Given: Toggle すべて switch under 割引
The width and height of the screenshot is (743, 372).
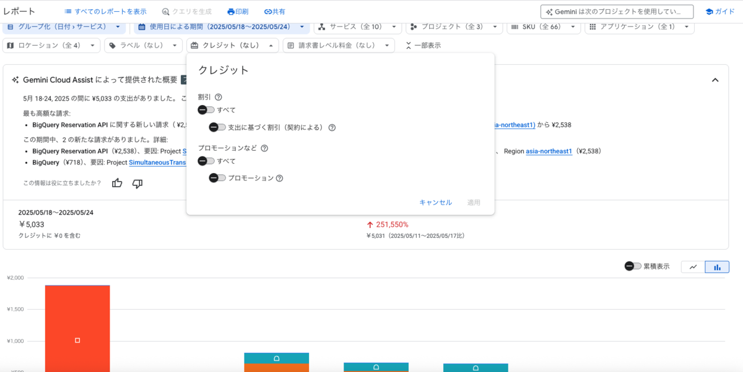Looking at the screenshot, I should (206, 109).
